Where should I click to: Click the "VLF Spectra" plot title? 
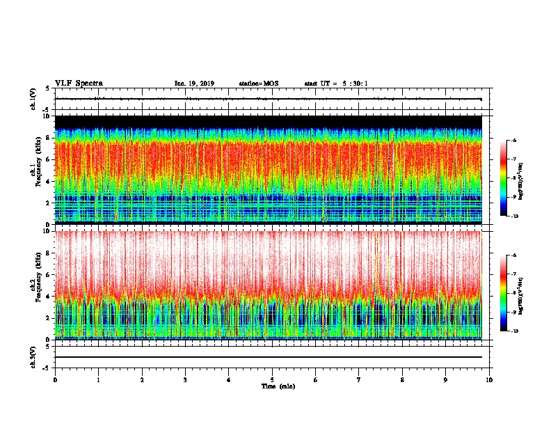click(x=79, y=84)
